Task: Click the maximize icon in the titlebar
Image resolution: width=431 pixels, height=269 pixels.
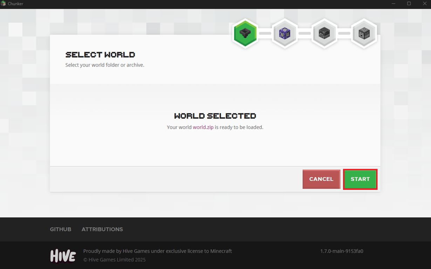Action: pyautogui.click(x=409, y=4)
